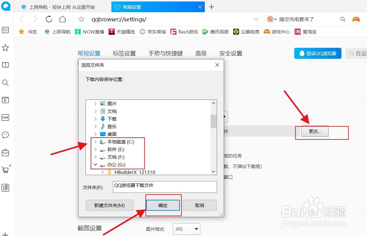Click the Sogou icon in address bar
The height and width of the screenshot is (236, 367).
click(x=270, y=19)
